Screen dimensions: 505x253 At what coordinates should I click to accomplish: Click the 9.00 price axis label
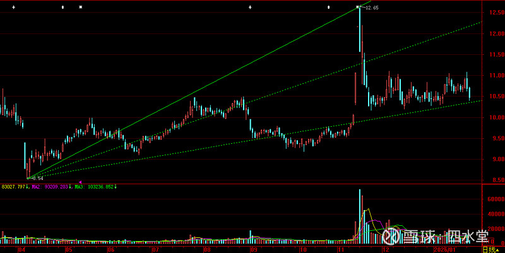tap(497, 159)
